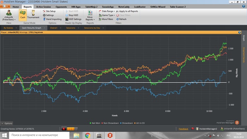
Task: Click the graph panel help icon
Action: point(240,32)
